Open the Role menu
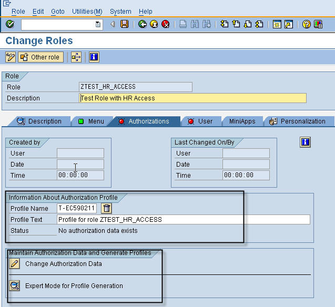 [18, 12]
